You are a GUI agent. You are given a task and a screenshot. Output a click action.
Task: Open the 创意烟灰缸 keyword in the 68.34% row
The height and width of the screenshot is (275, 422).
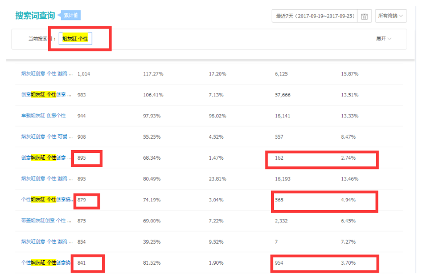coord(46,157)
